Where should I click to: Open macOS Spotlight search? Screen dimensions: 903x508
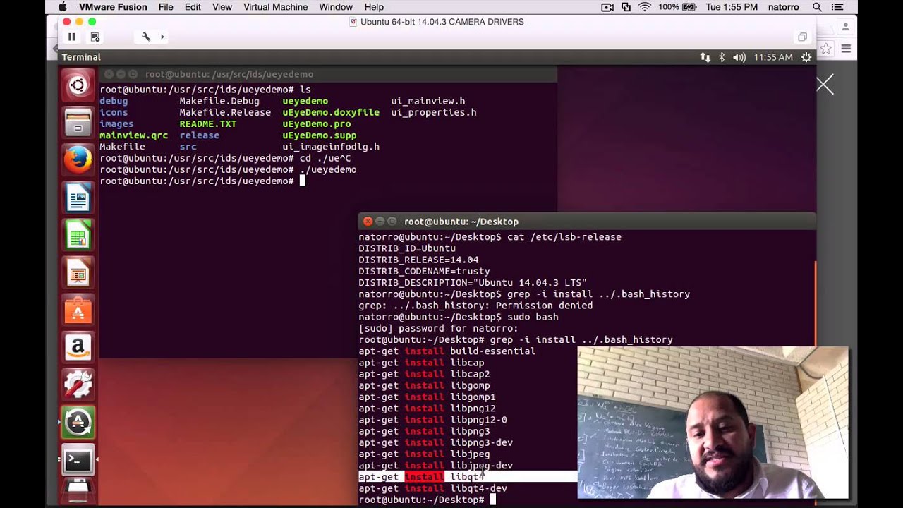coord(817,7)
